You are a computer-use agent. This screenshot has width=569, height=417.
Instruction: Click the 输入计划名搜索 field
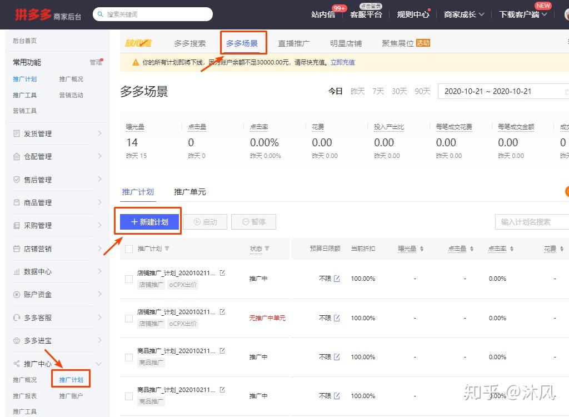pos(532,222)
